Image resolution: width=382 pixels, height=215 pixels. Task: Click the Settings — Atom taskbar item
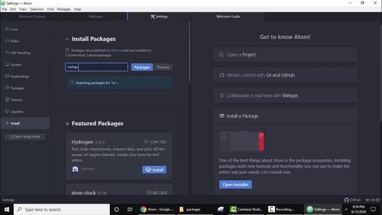(323, 210)
